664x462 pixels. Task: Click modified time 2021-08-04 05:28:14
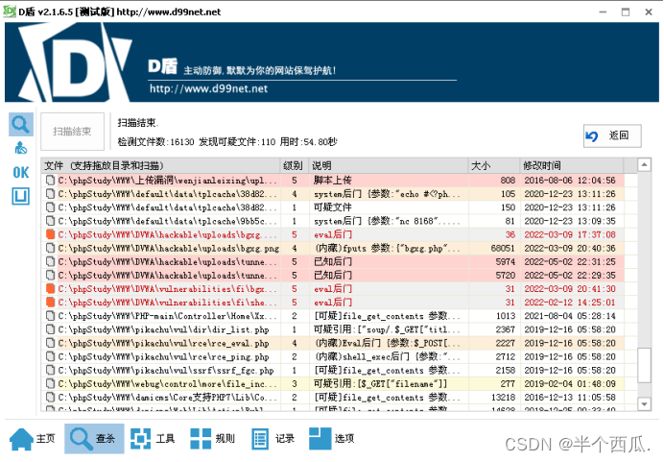pyautogui.click(x=570, y=316)
